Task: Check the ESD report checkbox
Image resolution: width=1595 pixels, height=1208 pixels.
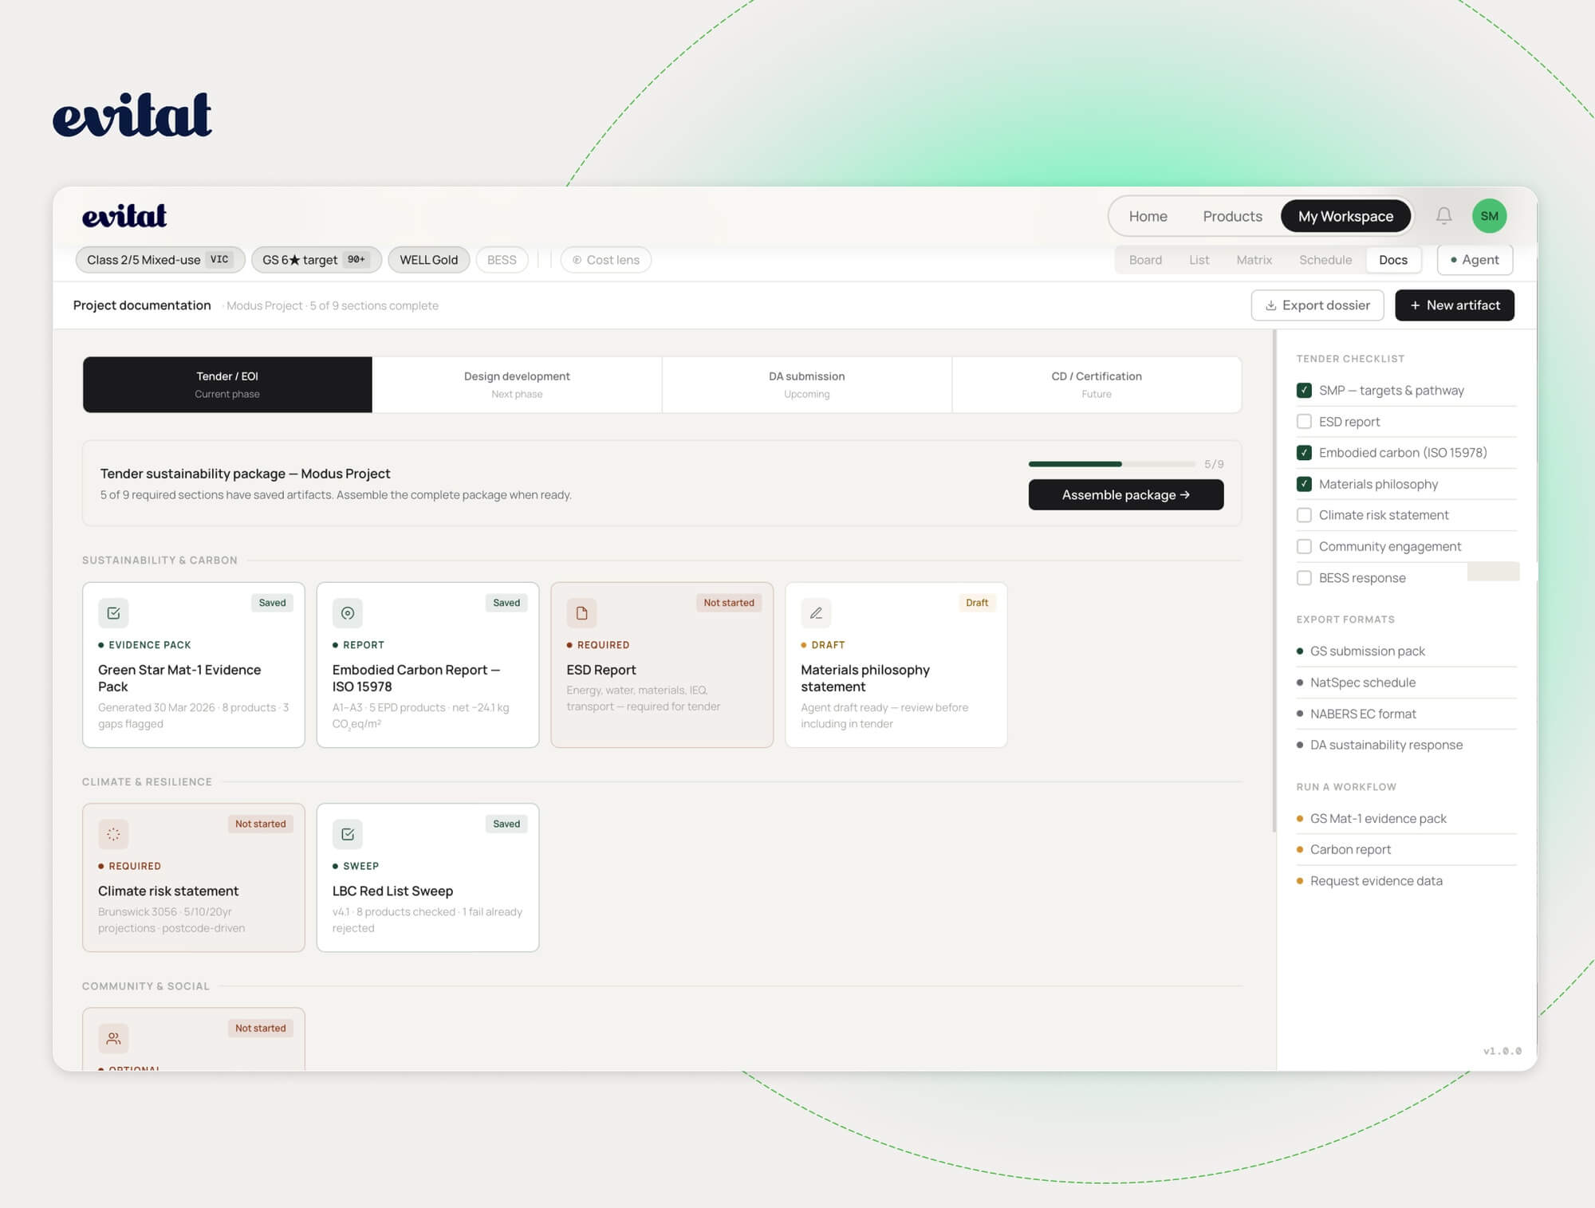Action: point(1304,422)
